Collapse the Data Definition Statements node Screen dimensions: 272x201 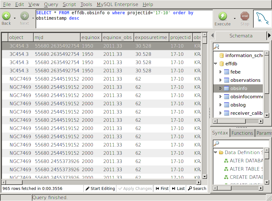click(x=216, y=152)
